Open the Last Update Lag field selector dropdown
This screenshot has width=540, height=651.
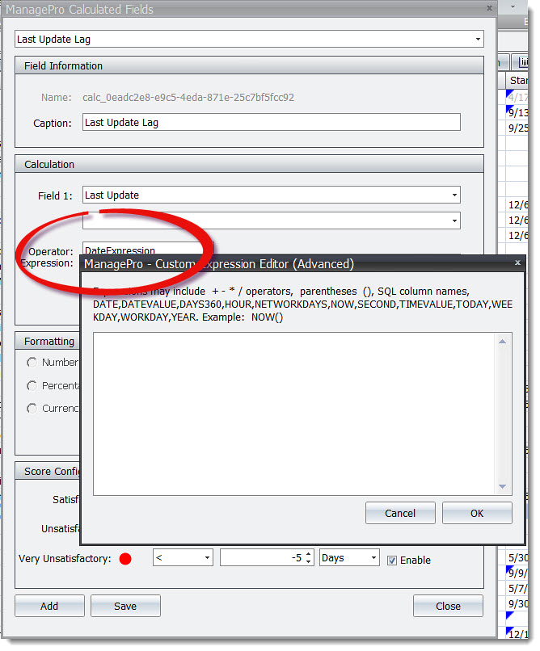pyautogui.click(x=478, y=40)
